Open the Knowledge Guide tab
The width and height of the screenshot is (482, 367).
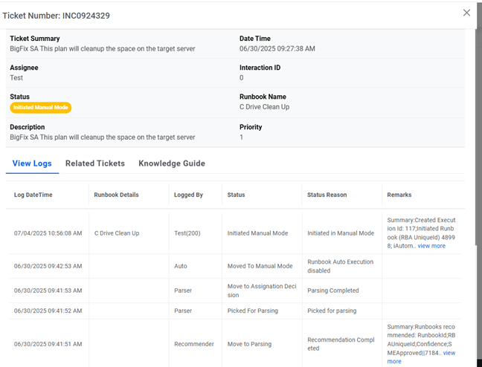[x=172, y=163]
